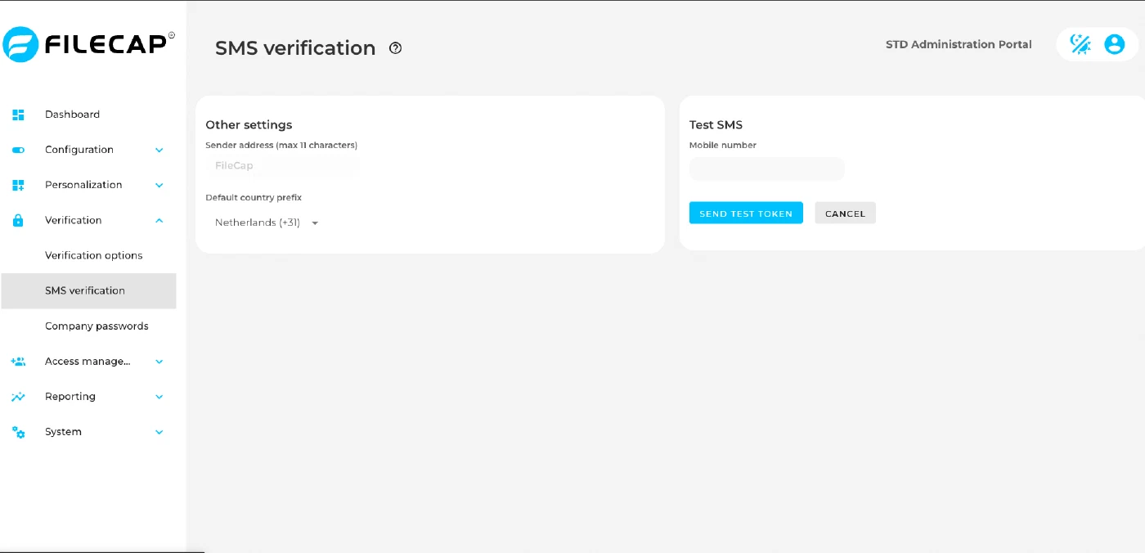Click the Reporting chart icon
This screenshot has height=553, width=1145.
point(18,397)
